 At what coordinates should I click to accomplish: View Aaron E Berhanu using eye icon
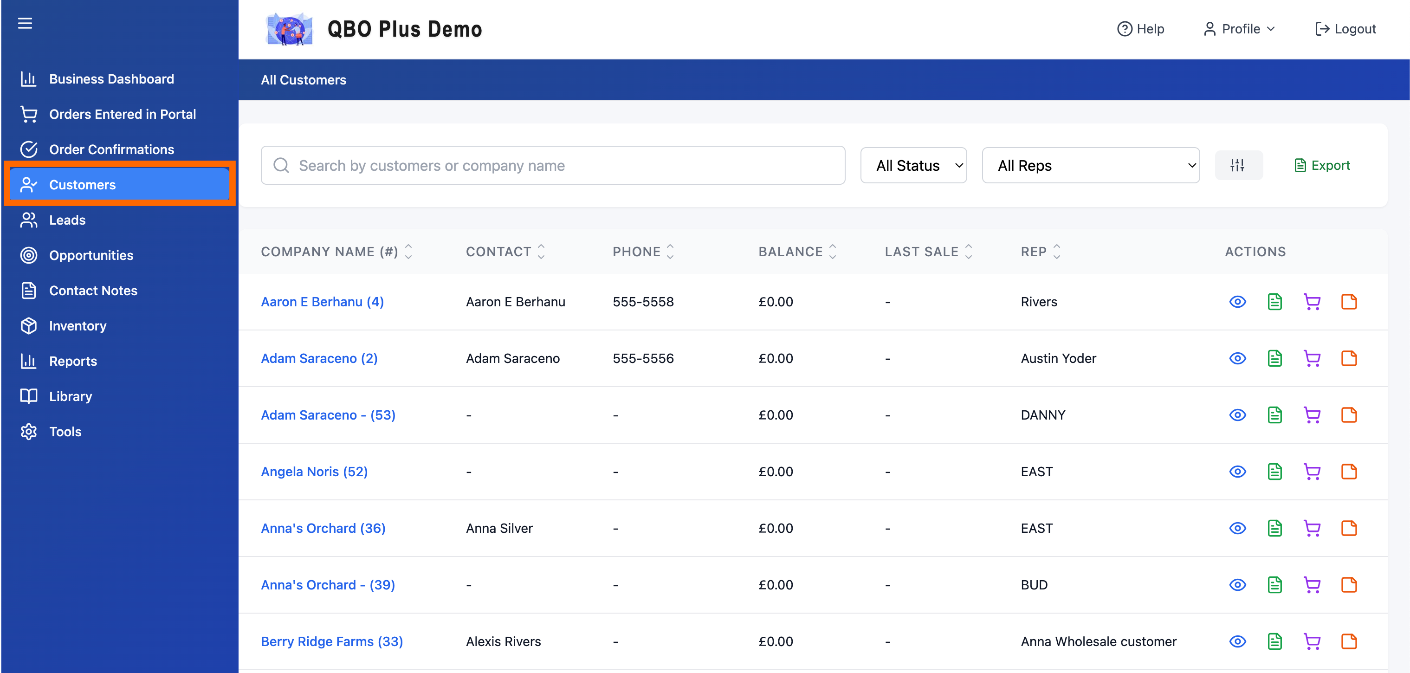tap(1238, 302)
